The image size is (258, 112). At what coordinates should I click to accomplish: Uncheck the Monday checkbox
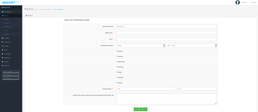117,51
